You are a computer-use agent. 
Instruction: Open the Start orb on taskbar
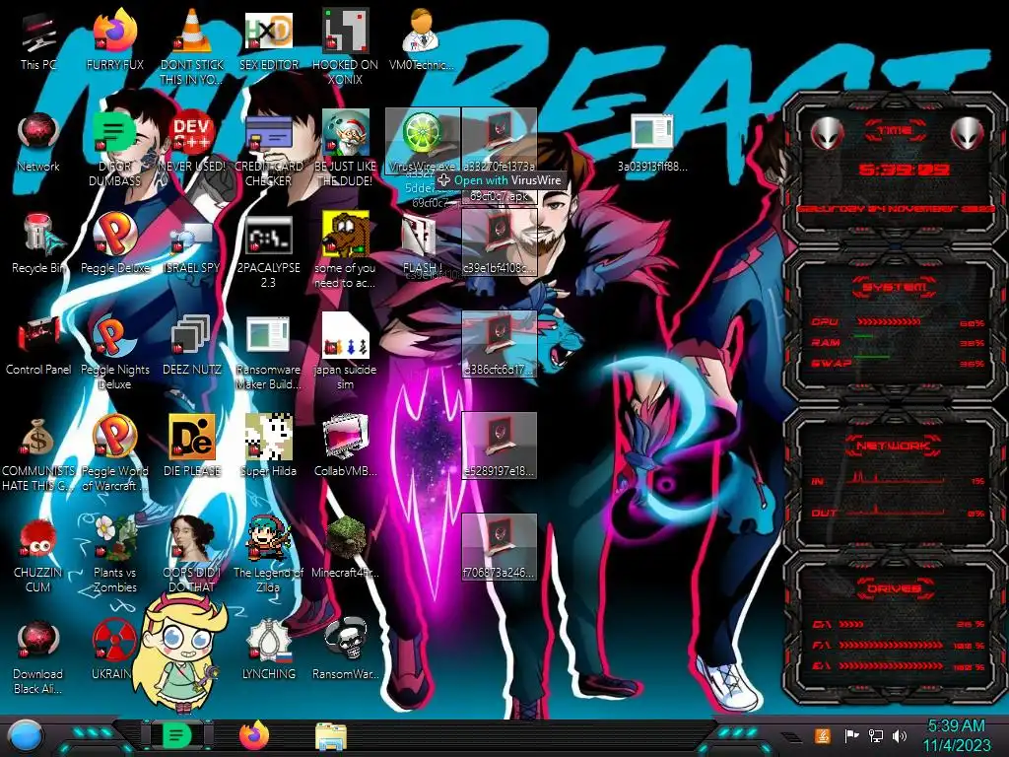coord(25,736)
